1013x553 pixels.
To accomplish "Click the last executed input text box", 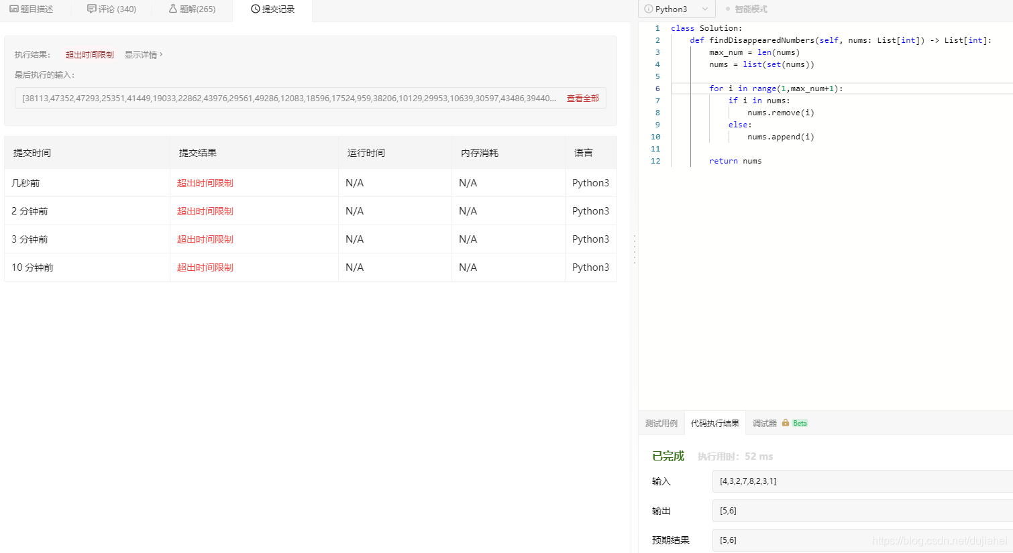I will pyautogui.click(x=311, y=99).
